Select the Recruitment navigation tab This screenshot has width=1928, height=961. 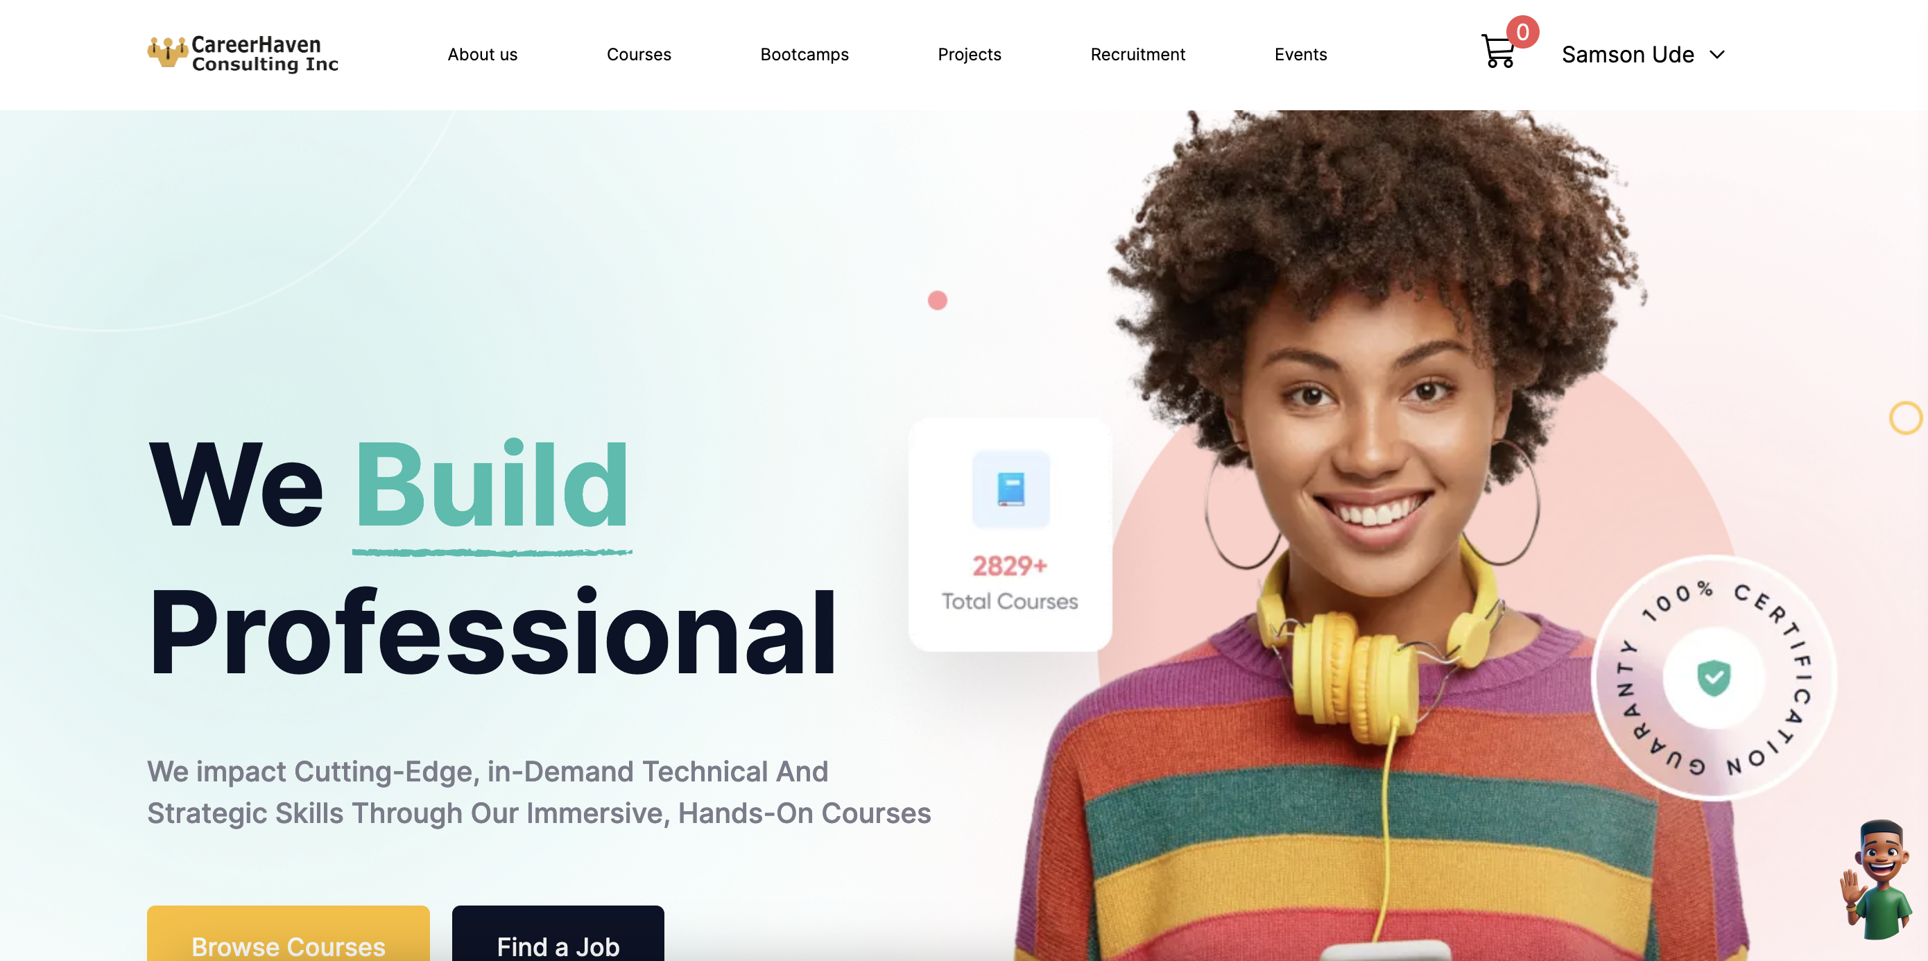(x=1137, y=53)
